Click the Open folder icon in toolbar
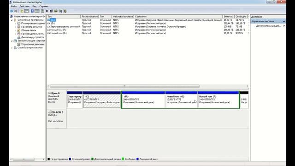Image resolution: width=295 pixels, height=166 pixels. [56, 11]
